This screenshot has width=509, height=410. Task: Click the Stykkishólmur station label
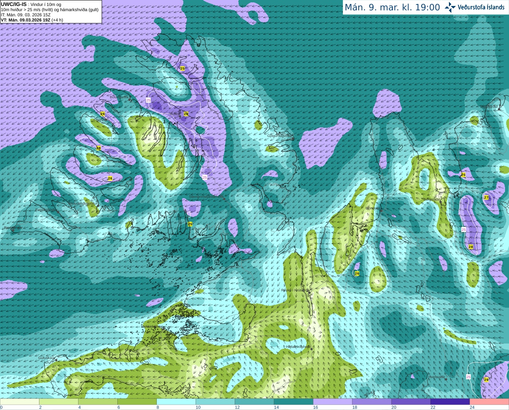152,326
